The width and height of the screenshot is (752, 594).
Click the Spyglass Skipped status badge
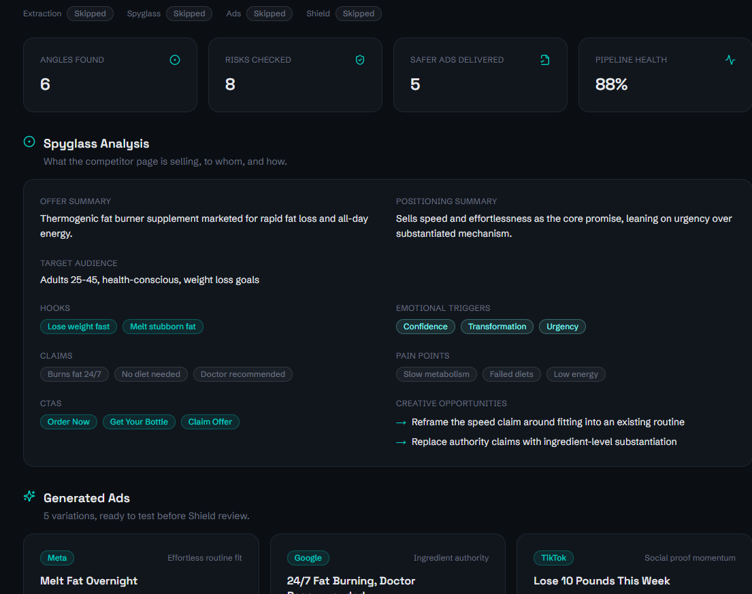(189, 14)
